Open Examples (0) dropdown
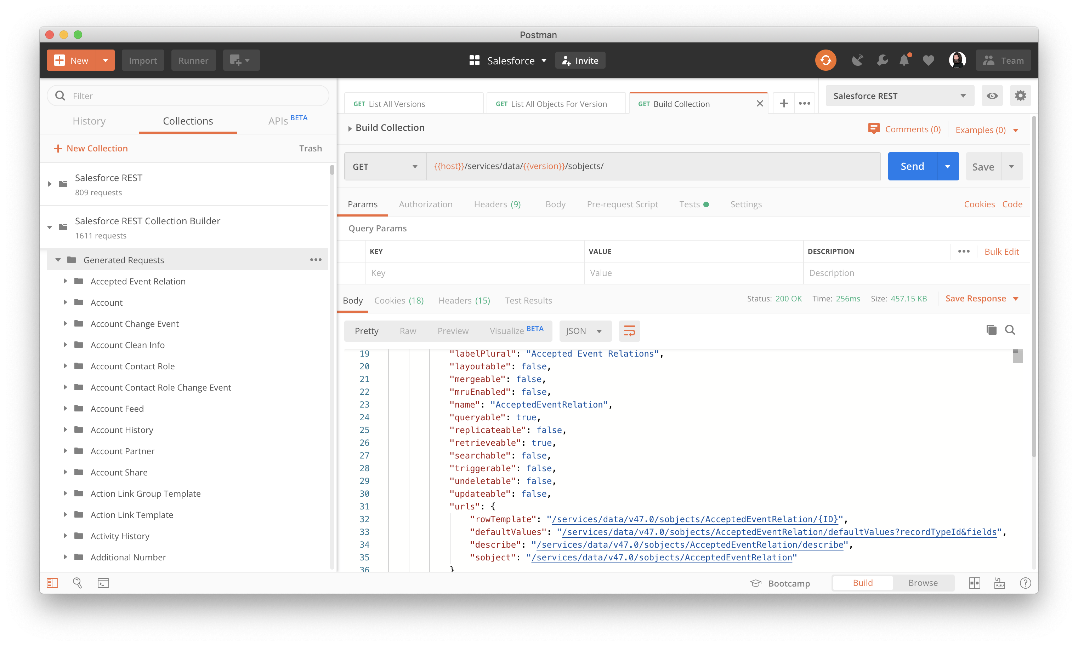 987,130
